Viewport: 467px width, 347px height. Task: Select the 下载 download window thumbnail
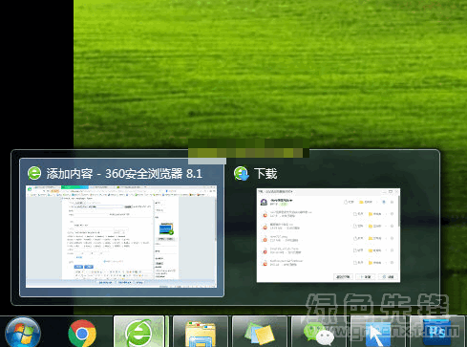coord(329,235)
